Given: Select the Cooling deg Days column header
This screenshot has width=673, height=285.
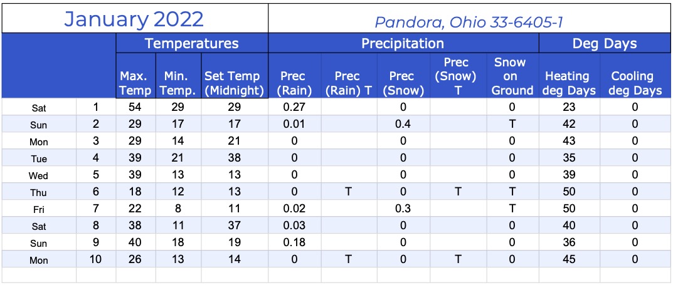Looking at the screenshot, I should (635, 76).
